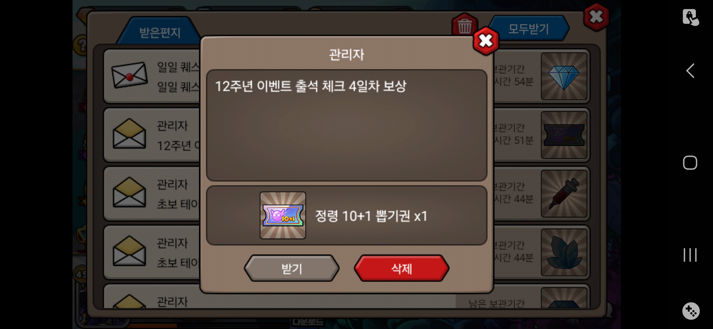This screenshot has width=713, height=329.
Task: Click the red trash can icon
Action: 464,25
